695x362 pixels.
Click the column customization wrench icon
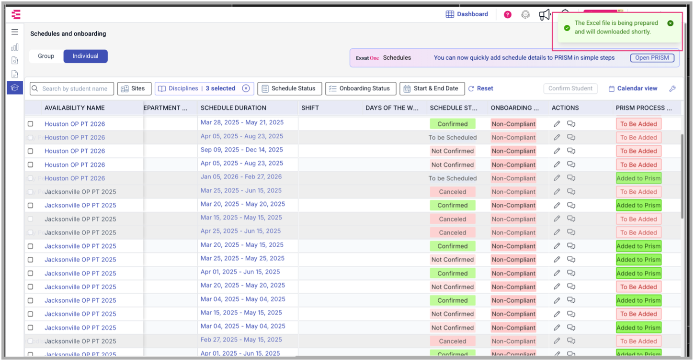pyautogui.click(x=672, y=88)
